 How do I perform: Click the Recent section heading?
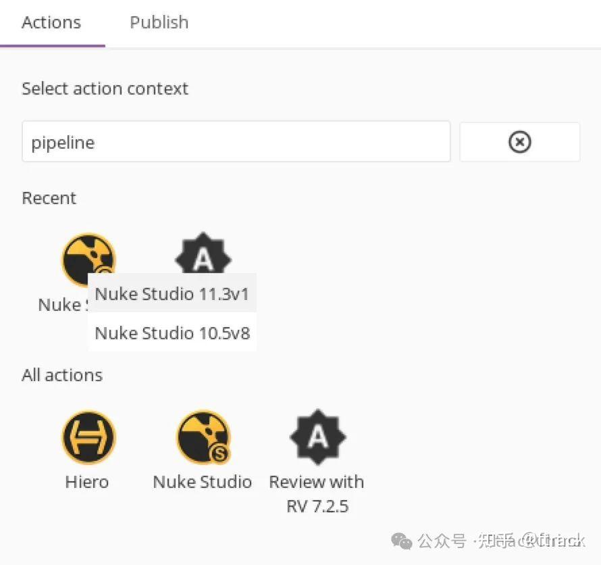pos(49,198)
